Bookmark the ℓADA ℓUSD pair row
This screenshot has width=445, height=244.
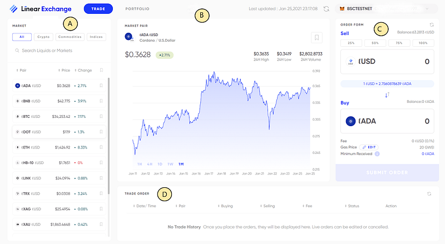[101, 86]
